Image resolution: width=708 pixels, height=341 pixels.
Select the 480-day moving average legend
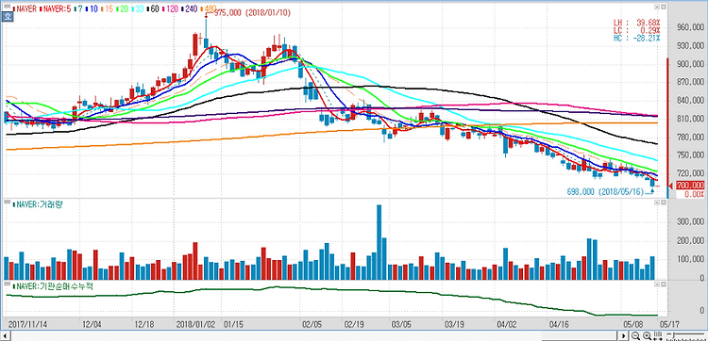(209, 9)
